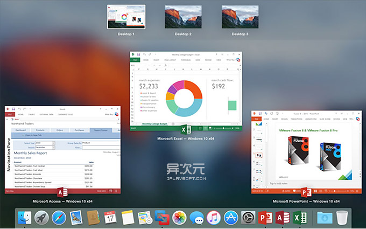
Task: Click Save icon in Access title bar
Action: [x=13, y=109]
